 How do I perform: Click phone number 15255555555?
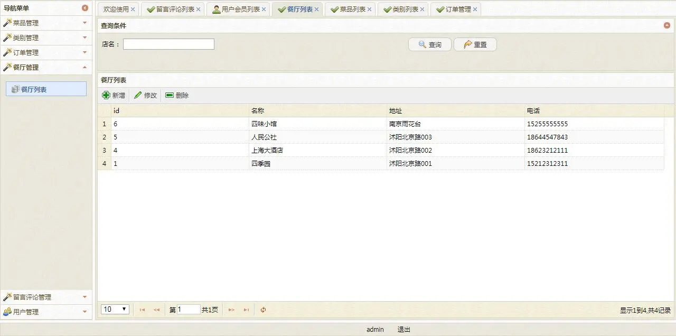pyautogui.click(x=547, y=124)
